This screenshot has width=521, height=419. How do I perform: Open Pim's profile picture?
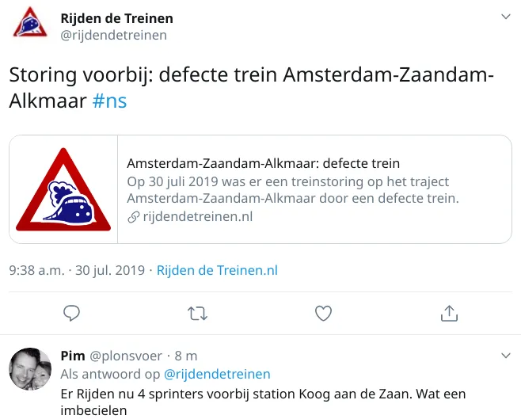pyautogui.click(x=29, y=369)
